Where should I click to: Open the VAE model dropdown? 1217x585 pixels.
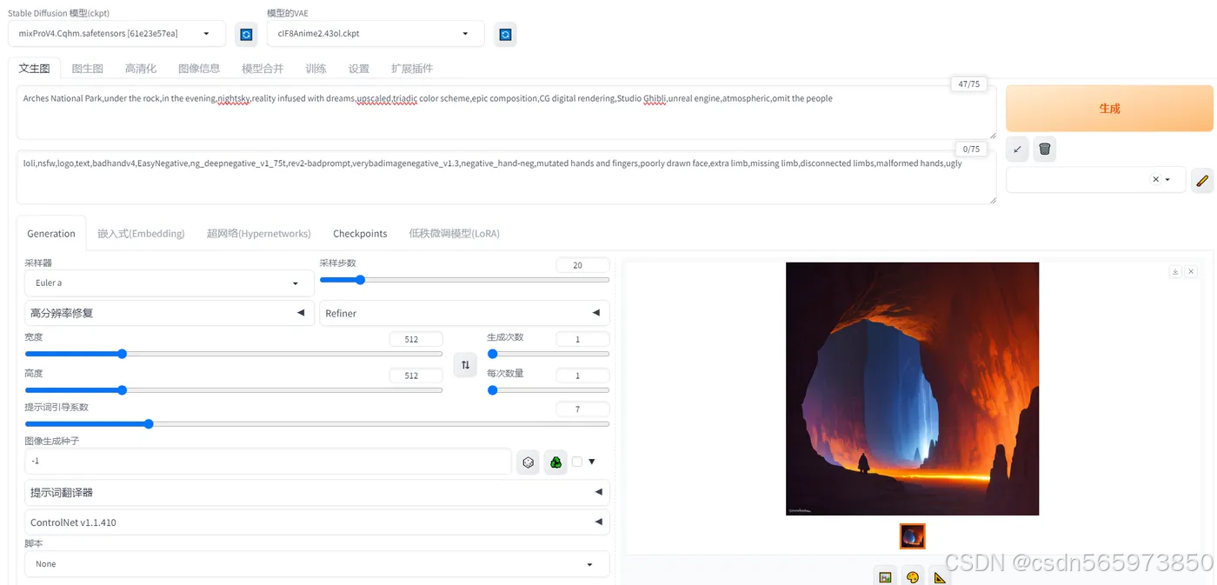(x=376, y=34)
